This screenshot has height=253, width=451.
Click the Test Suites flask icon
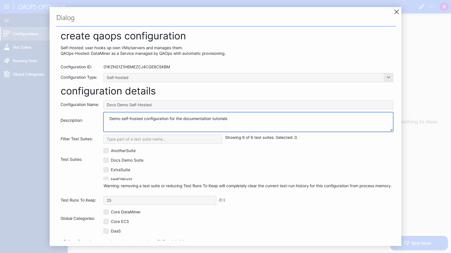7,47
